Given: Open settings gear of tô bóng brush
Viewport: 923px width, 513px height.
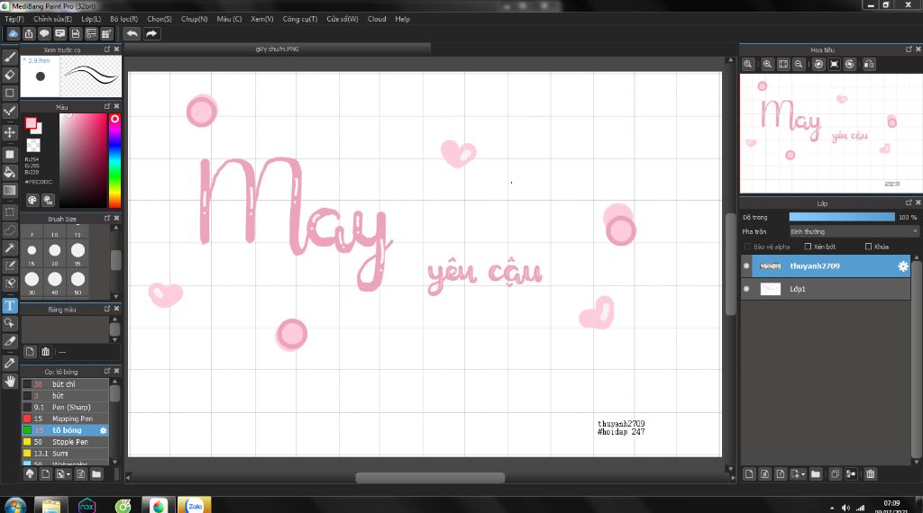Looking at the screenshot, I should coord(103,430).
